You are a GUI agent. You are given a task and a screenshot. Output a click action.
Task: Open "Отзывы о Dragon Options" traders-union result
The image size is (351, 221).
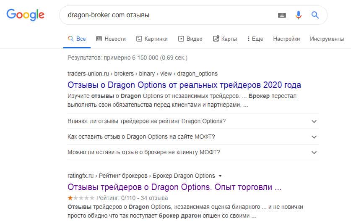click(x=184, y=85)
